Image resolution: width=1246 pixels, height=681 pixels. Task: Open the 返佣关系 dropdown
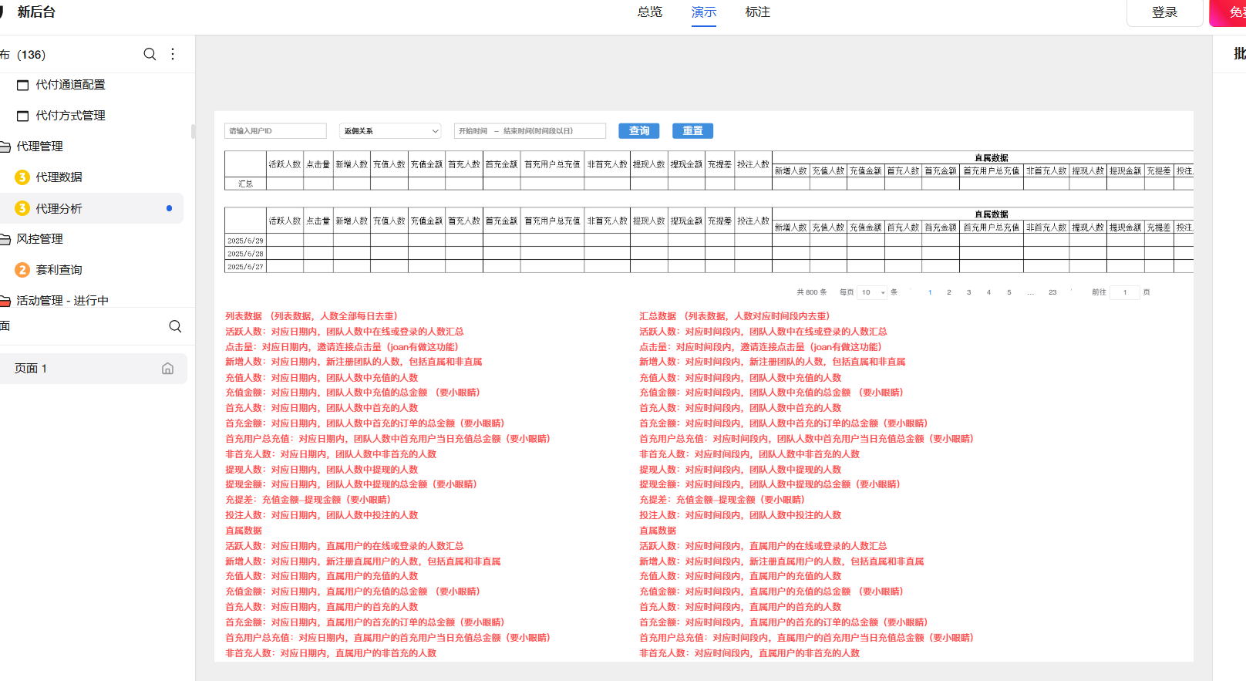pyautogui.click(x=391, y=131)
